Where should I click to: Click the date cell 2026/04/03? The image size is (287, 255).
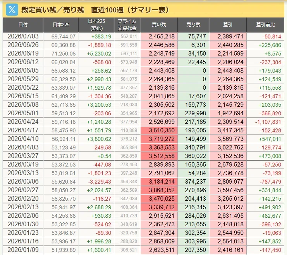pos(23,147)
